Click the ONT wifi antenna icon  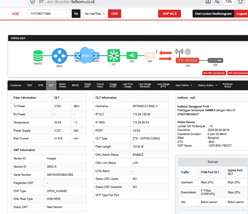click(x=179, y=53)
